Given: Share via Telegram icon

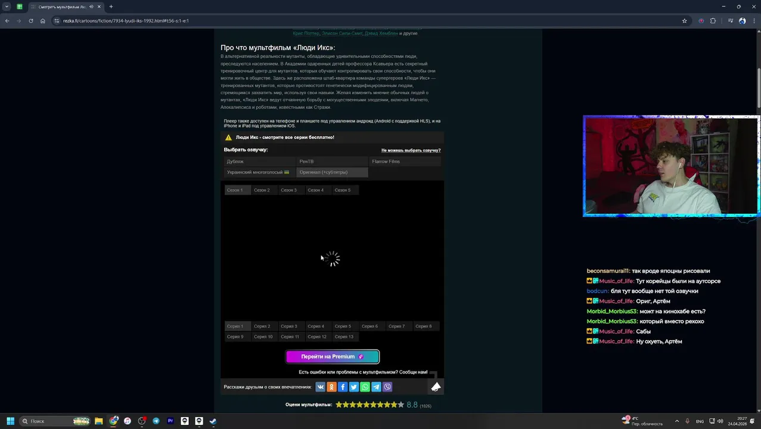Looking at the screenshot, I should tap(376, 387).
